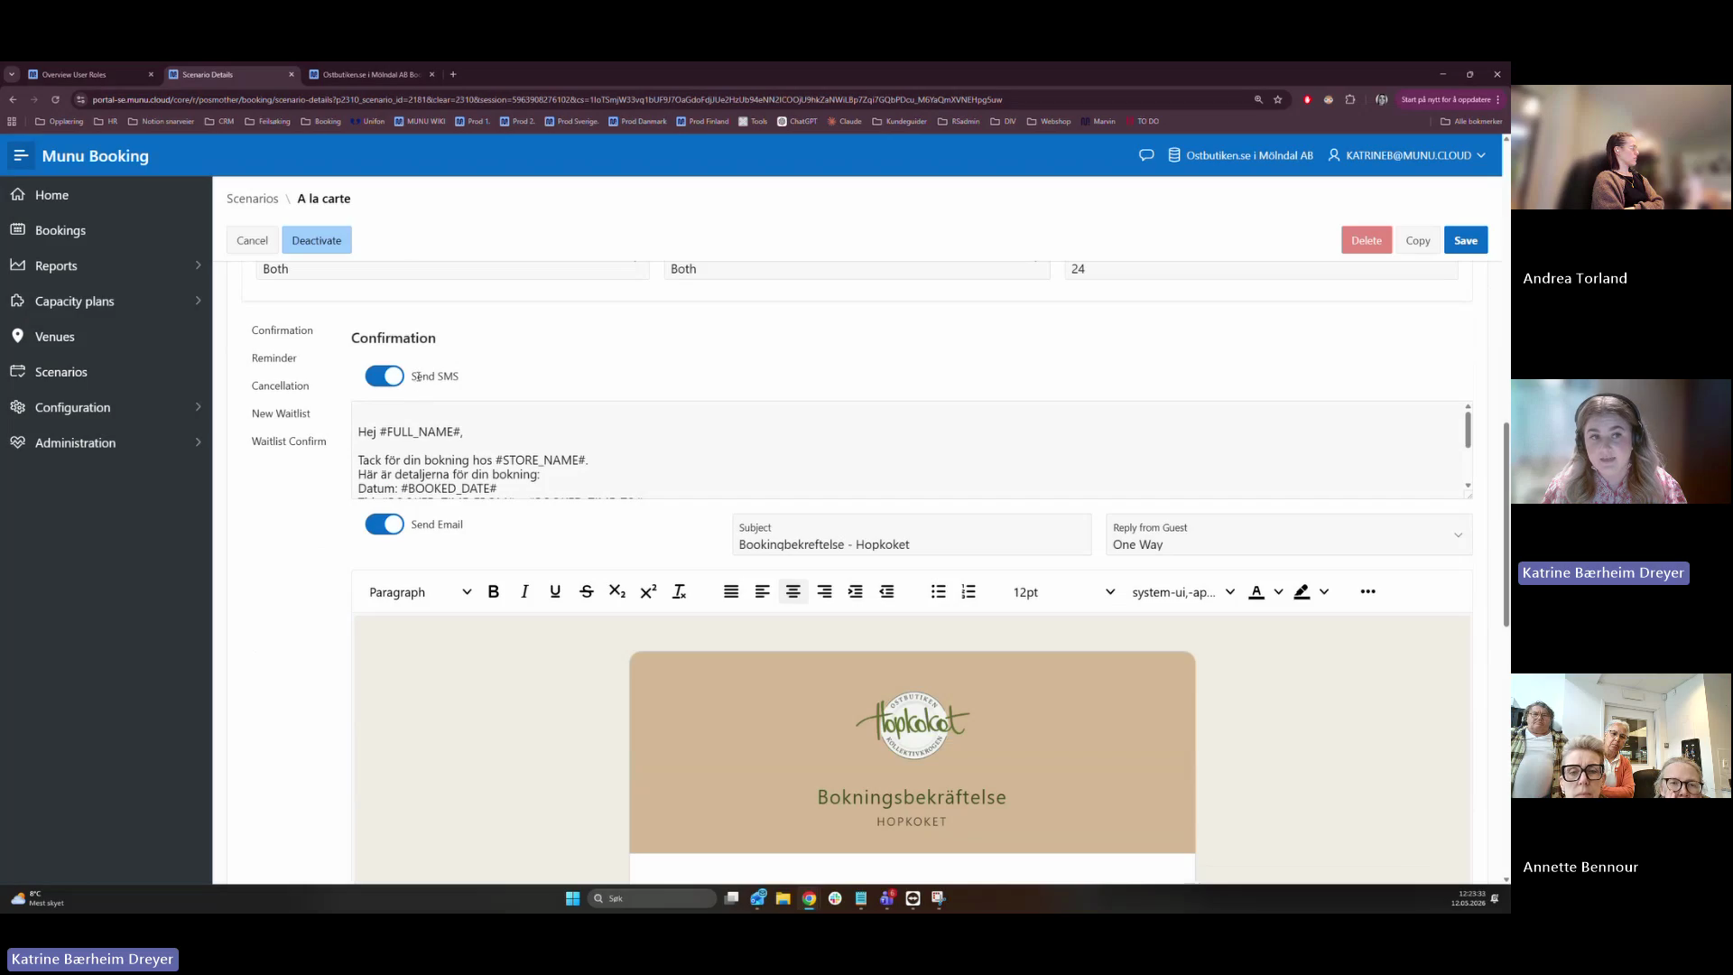This screenshot has width=1733, height=975.
Task: Zoom icon in the address bar
Action: (x=1258, y=99)
